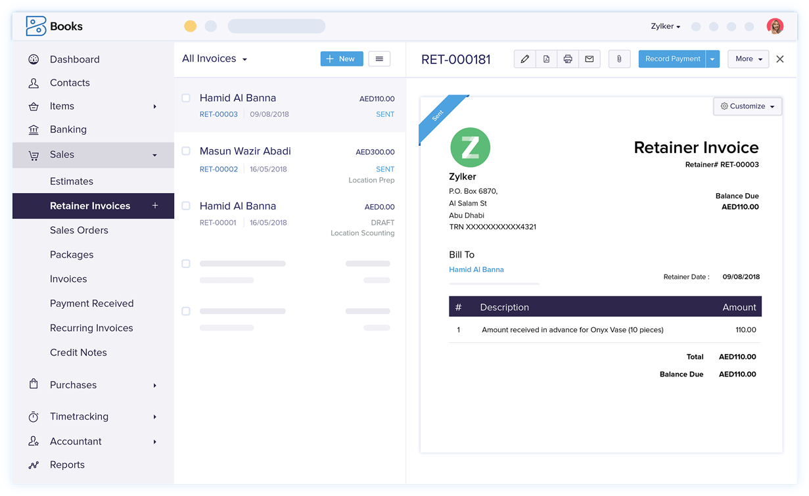
Task: Open the Dashboard icon in sidebar
Action: [x=34, y=59]
